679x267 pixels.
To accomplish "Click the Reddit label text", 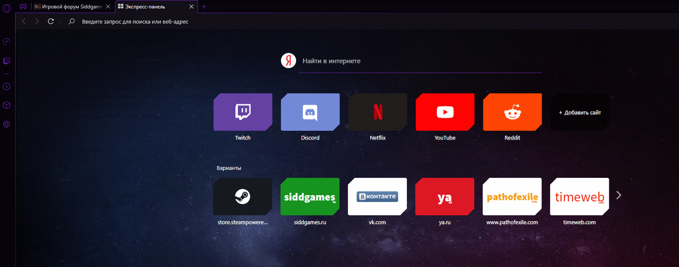I will (512, 138).
